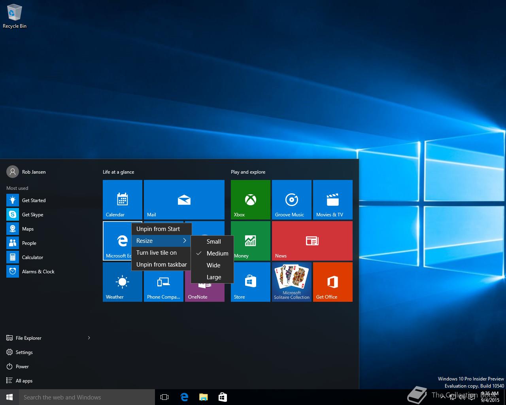Open Maps from Most used list
The height and width of the screenshot is (405, 506).
click(48, 229)
